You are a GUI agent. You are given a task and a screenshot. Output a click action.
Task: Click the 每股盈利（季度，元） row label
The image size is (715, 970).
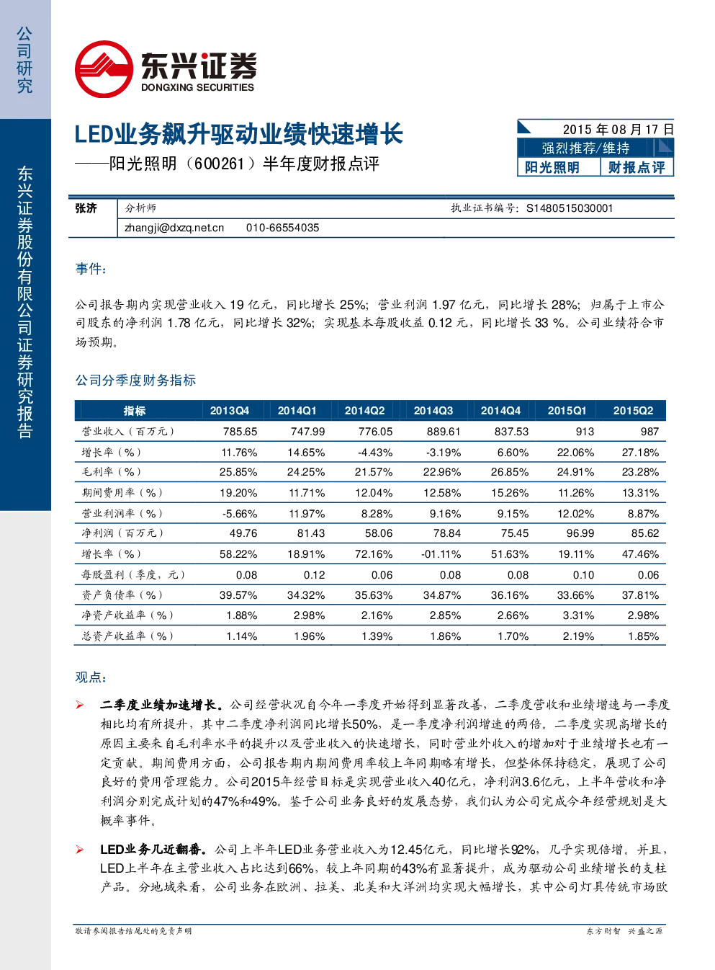click(x=134, y=575)
